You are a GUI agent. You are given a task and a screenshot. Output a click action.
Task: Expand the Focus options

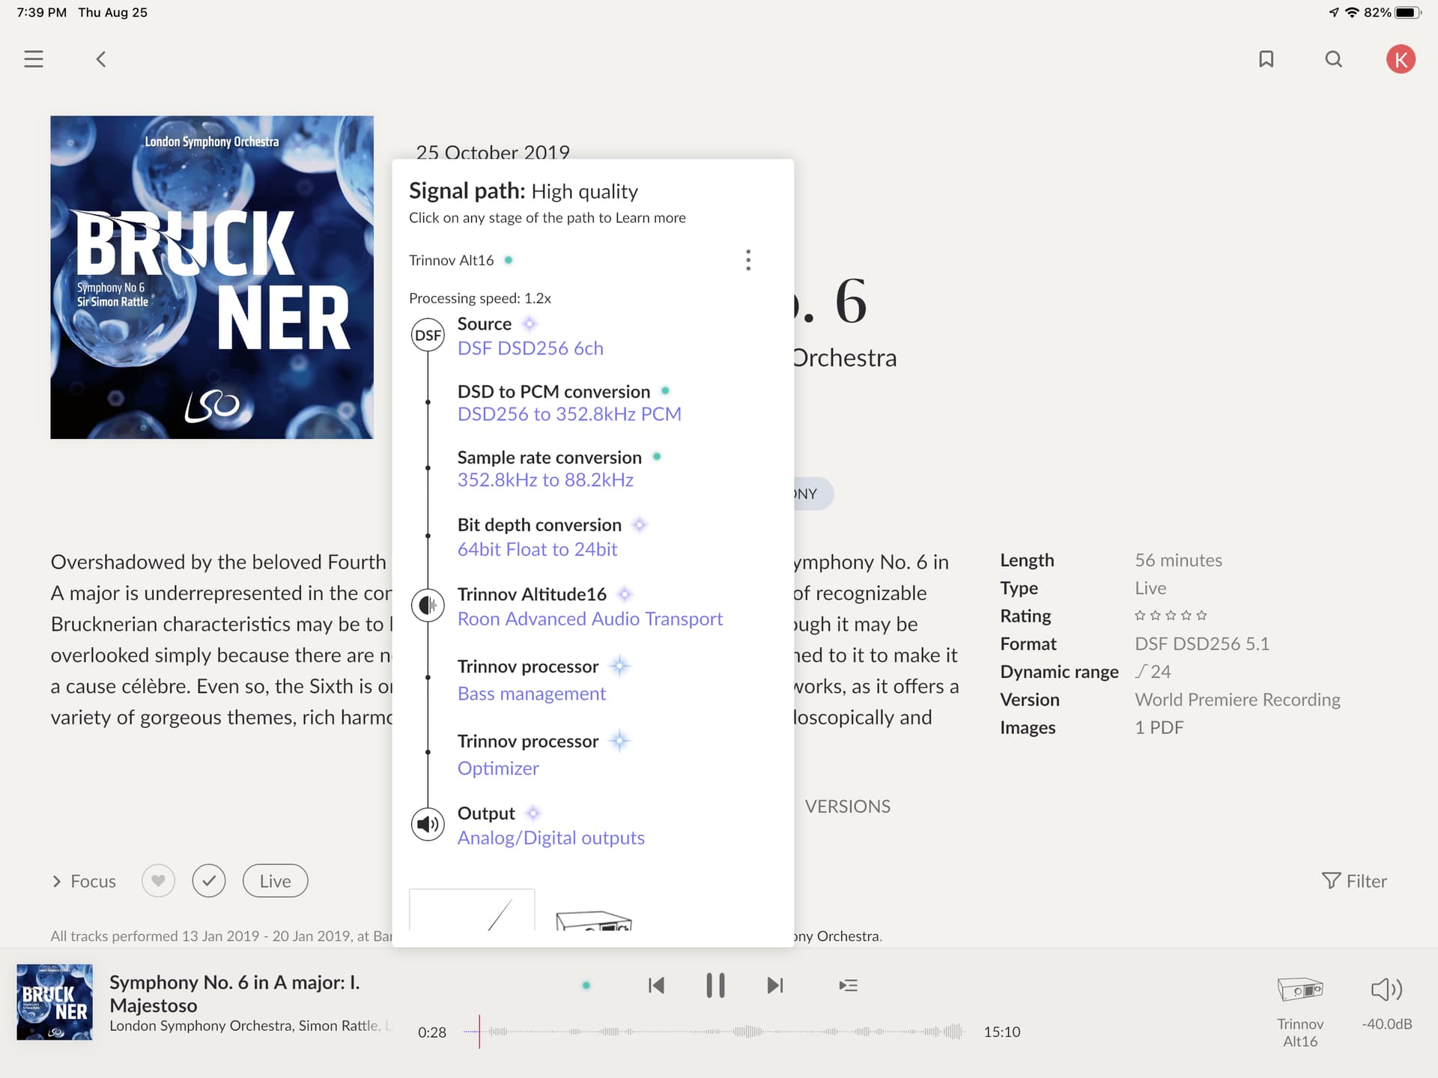84,881
